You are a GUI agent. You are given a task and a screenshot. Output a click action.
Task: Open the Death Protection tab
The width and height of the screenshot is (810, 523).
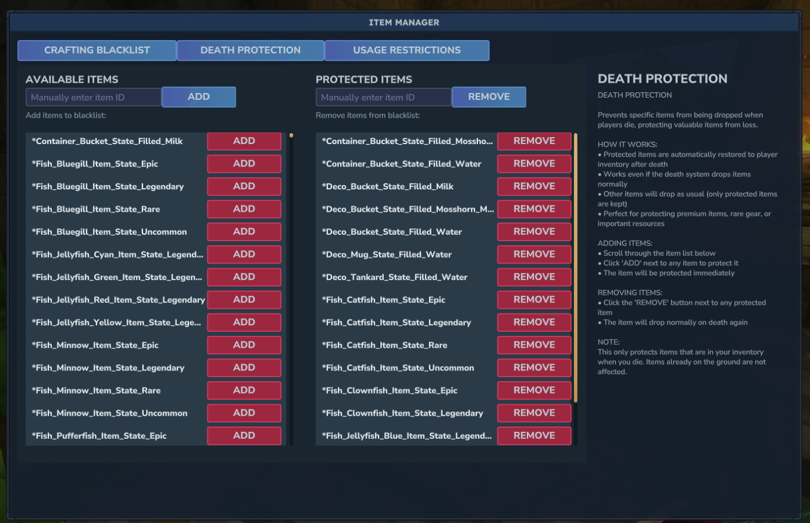pyautogui.click(x=250, y=51)
